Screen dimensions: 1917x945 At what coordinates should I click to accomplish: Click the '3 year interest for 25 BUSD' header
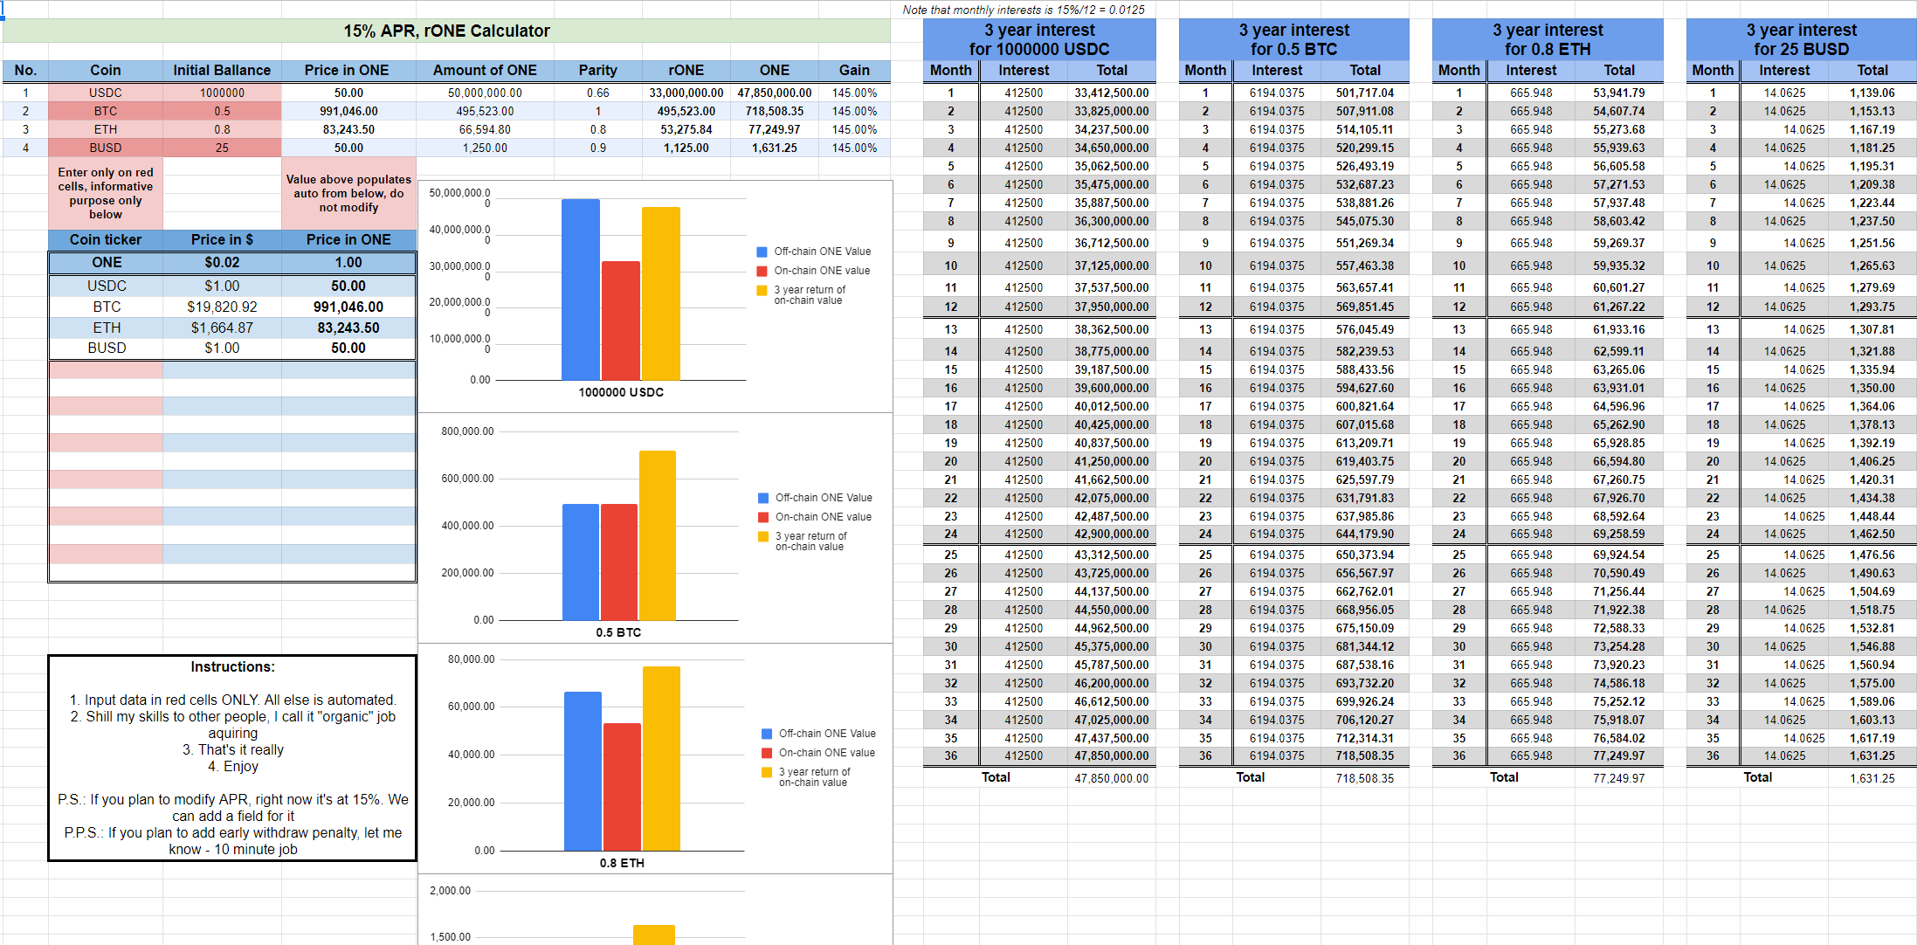[x=1801, y=39]
